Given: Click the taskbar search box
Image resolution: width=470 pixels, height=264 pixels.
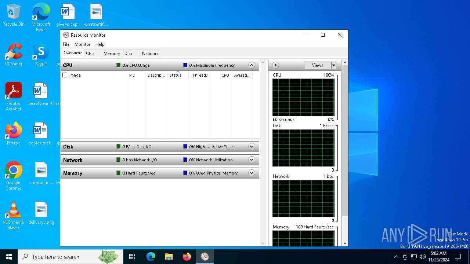Looking at the screenshot, I should [70, 257].
